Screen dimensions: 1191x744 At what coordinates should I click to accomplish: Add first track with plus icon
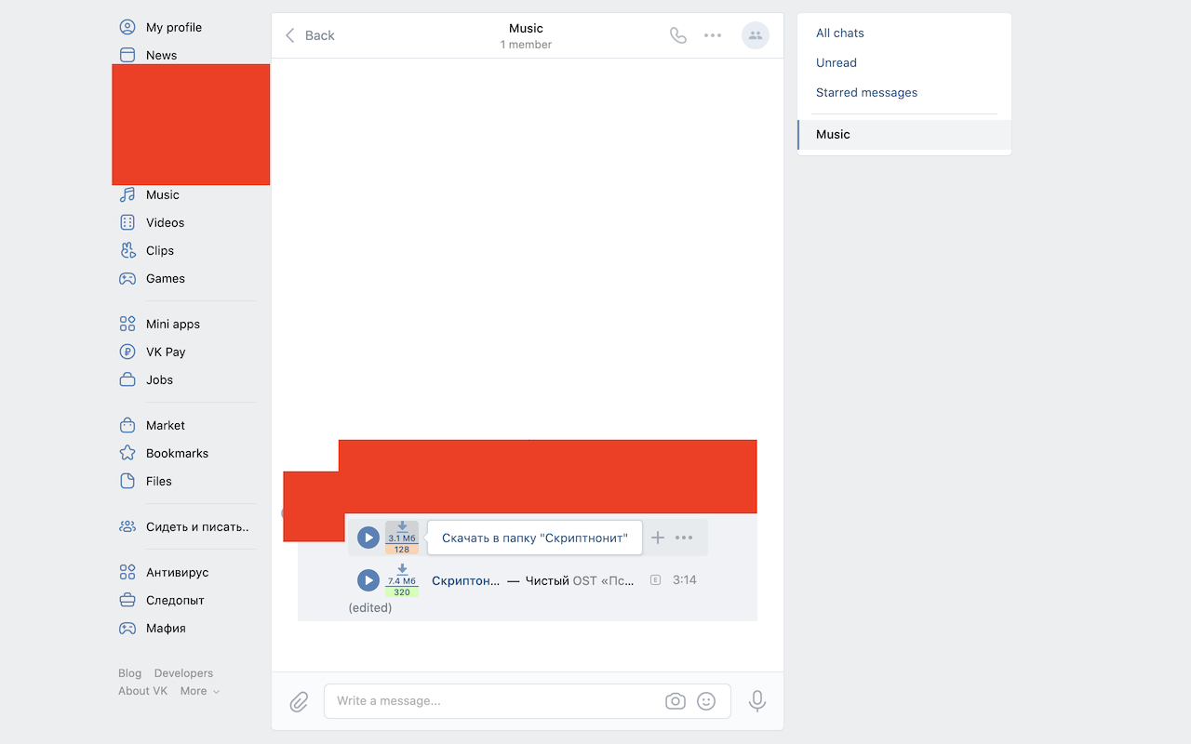658,538
